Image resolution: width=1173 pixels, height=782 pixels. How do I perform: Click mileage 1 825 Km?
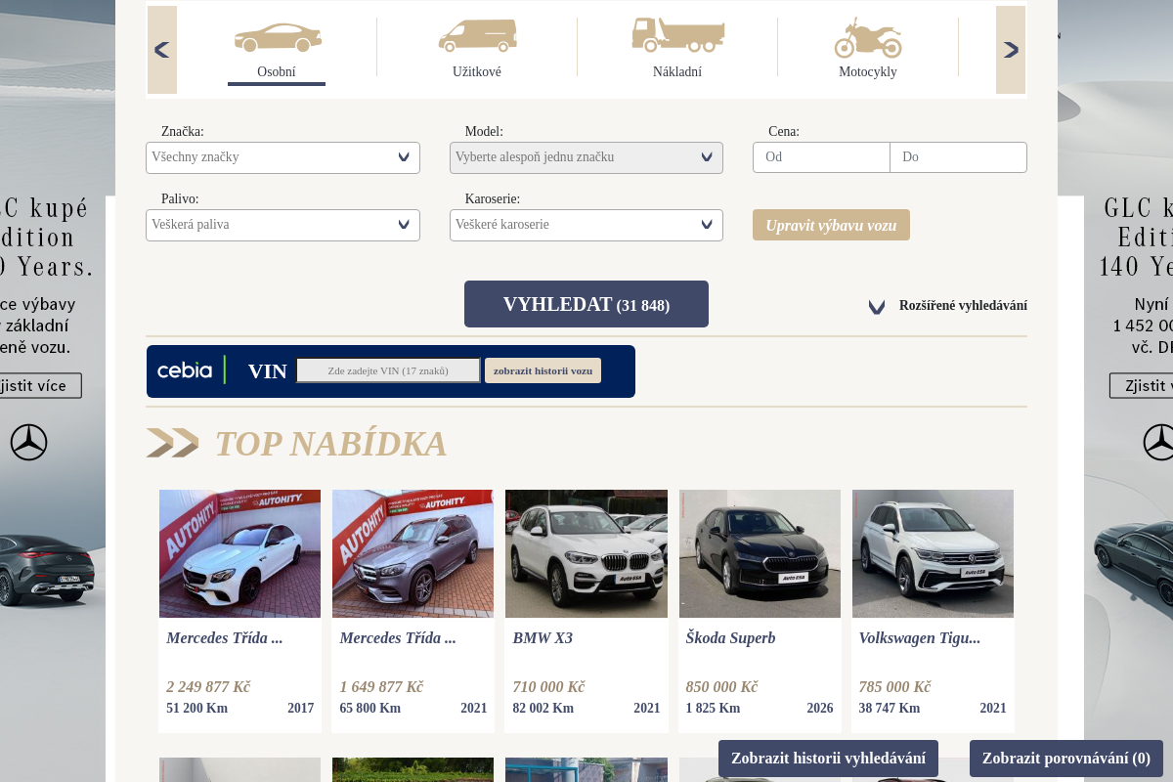[713, 709]
